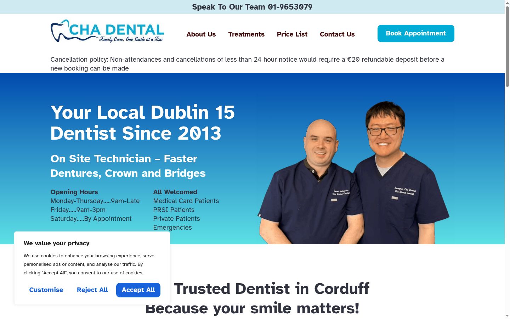Click the "Opening Hours" label

tap(74, 192)
